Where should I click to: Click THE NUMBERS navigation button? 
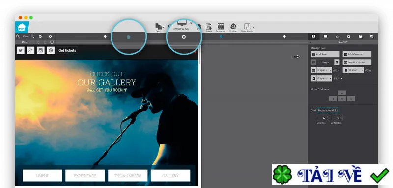tap(128, 176)
